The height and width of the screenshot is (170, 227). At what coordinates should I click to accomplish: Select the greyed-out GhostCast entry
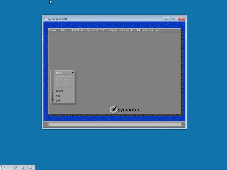[x=61, y=84]
